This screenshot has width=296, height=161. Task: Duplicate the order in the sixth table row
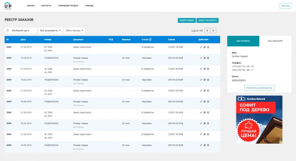pos(205,102)
